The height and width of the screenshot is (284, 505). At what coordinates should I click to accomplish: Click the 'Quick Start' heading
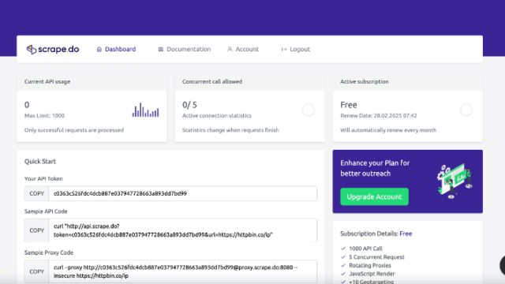click(40, 162)
